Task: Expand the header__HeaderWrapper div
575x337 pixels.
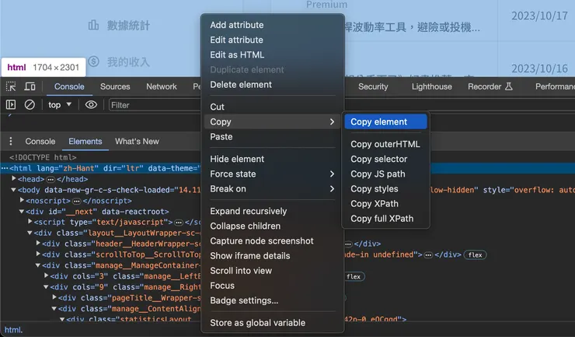Action: (38, 244)
